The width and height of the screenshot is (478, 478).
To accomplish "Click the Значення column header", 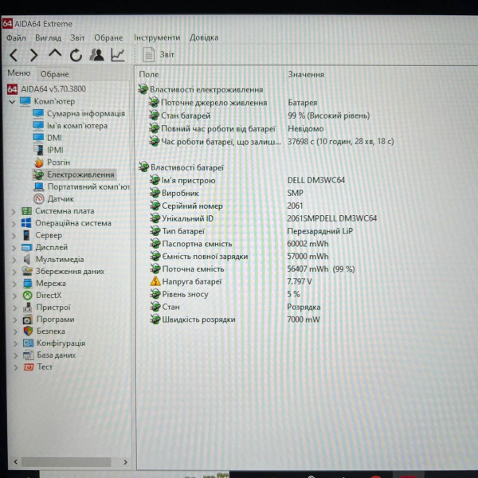I will click(x=306, y=74).
